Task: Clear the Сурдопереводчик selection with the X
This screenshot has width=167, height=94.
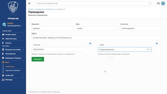Action: (x=148, y=49)
